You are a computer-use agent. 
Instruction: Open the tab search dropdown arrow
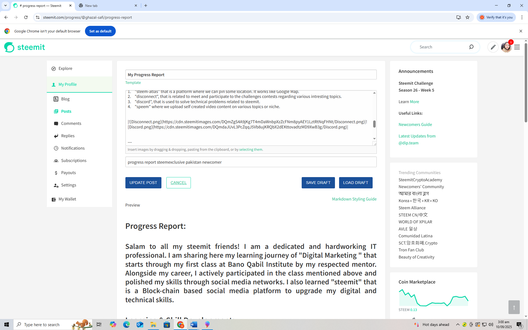point(5,5)
